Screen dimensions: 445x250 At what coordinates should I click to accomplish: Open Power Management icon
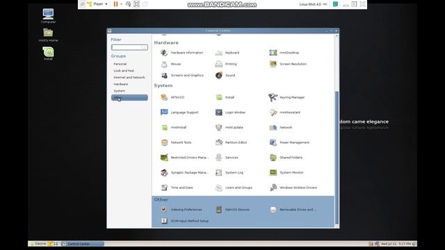point(273,142)
